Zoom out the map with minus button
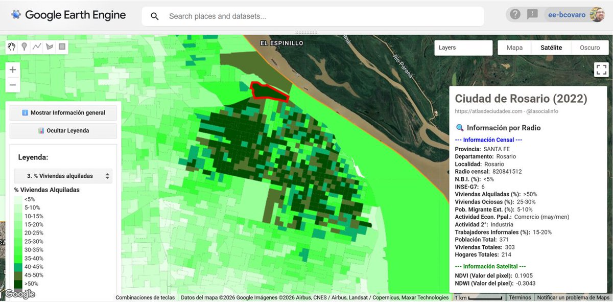This screenshot has height=302, width=613. click(13, 85)
